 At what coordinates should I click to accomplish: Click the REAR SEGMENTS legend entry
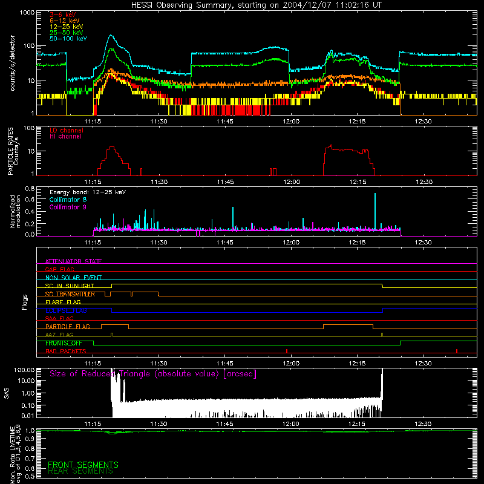(x=80, y=471)
